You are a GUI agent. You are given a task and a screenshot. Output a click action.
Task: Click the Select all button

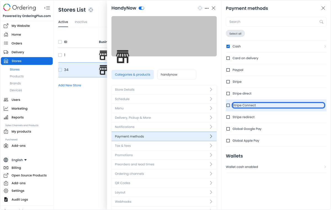pos(235,34)
